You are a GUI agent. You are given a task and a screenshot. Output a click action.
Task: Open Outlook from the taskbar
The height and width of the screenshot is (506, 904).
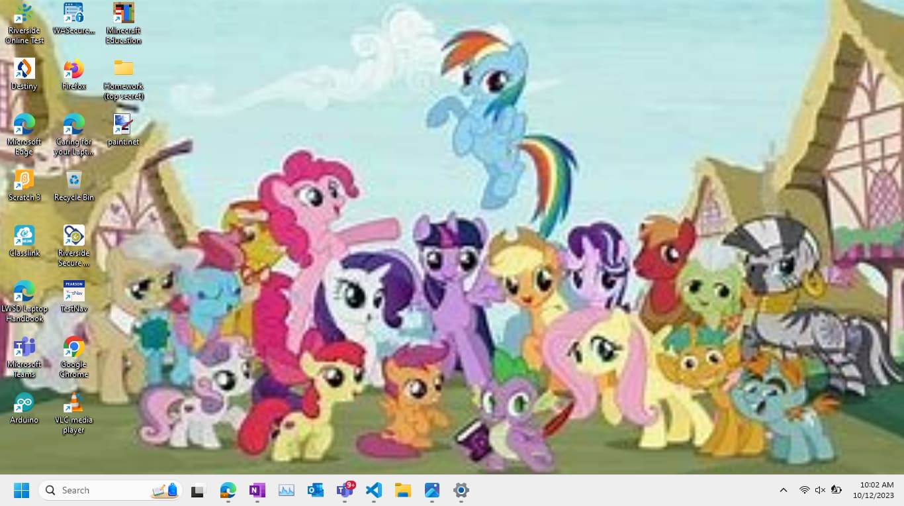pos(315,490)
